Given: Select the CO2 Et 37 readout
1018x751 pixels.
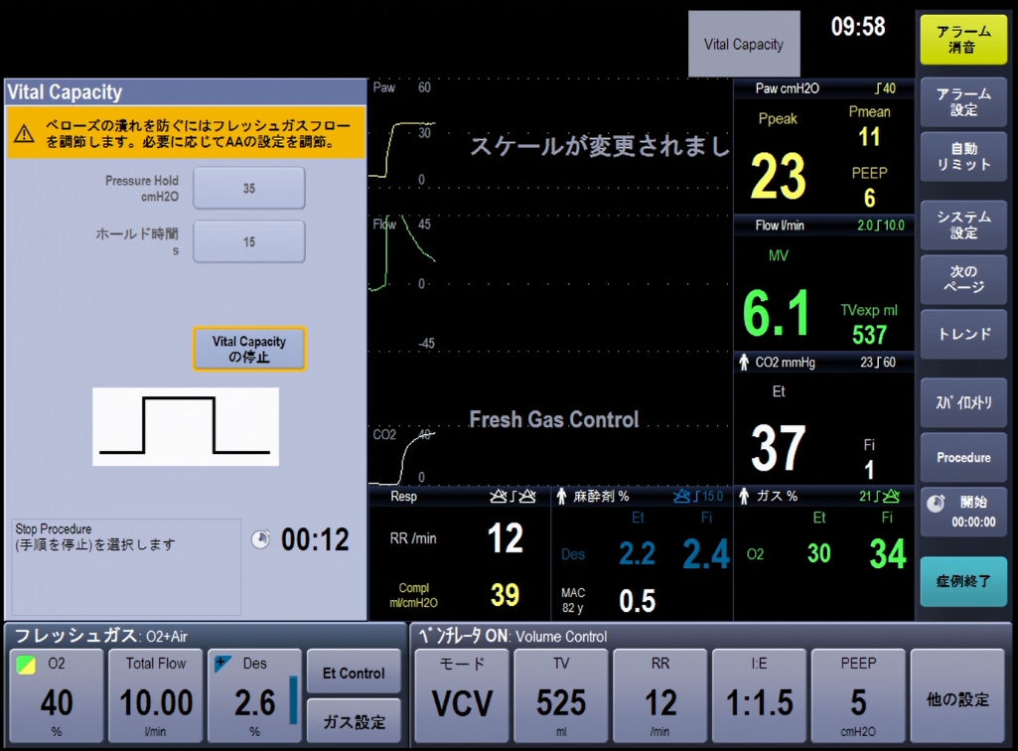Looking at the screenshot, I should point(778,448).
